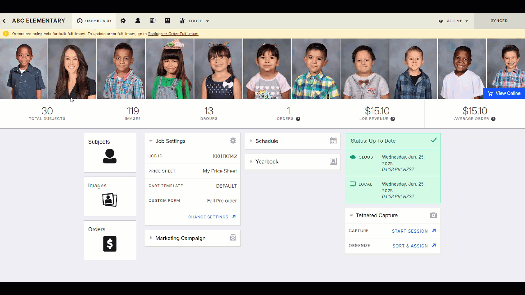Click the Sort & Assign link
The image size is (525, 295).
click(414, 246)
